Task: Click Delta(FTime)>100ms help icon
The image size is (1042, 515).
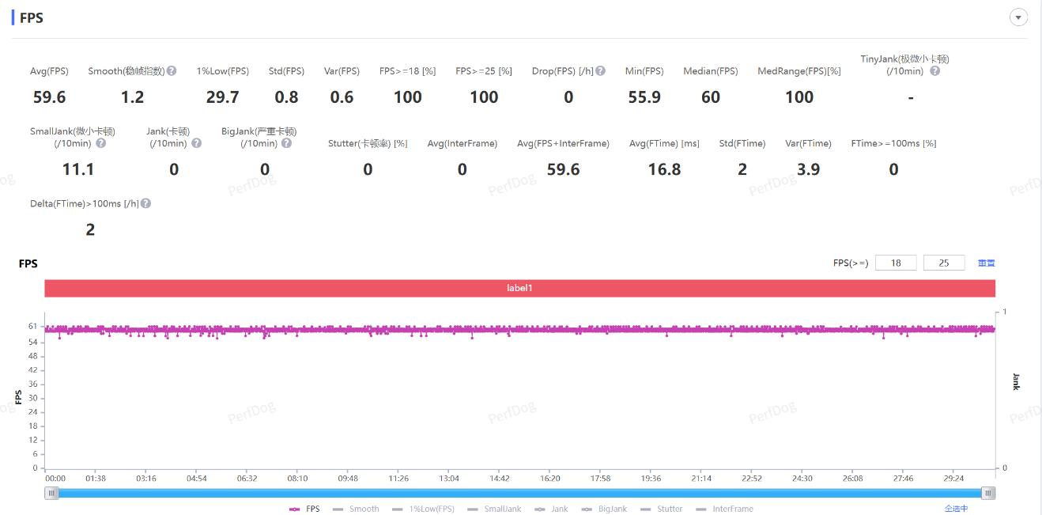Action: point(145,204)
